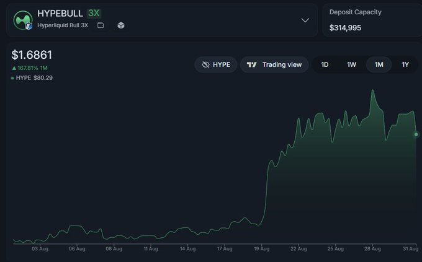Open the Trading view chart

[x=274, y=64]
